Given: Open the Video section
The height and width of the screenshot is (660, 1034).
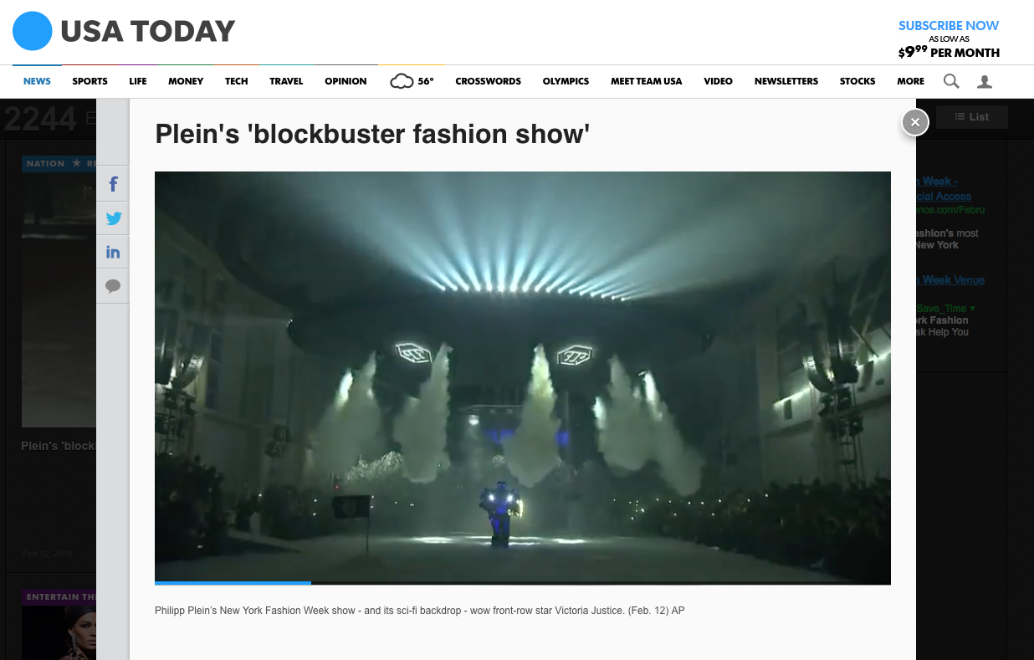Looking at the screenshot, I should point(718,81).
